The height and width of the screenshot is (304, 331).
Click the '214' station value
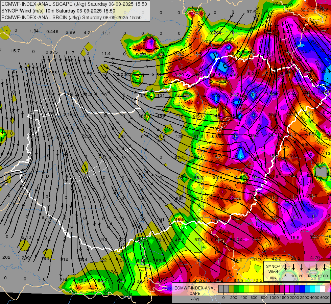pos(63,280)
